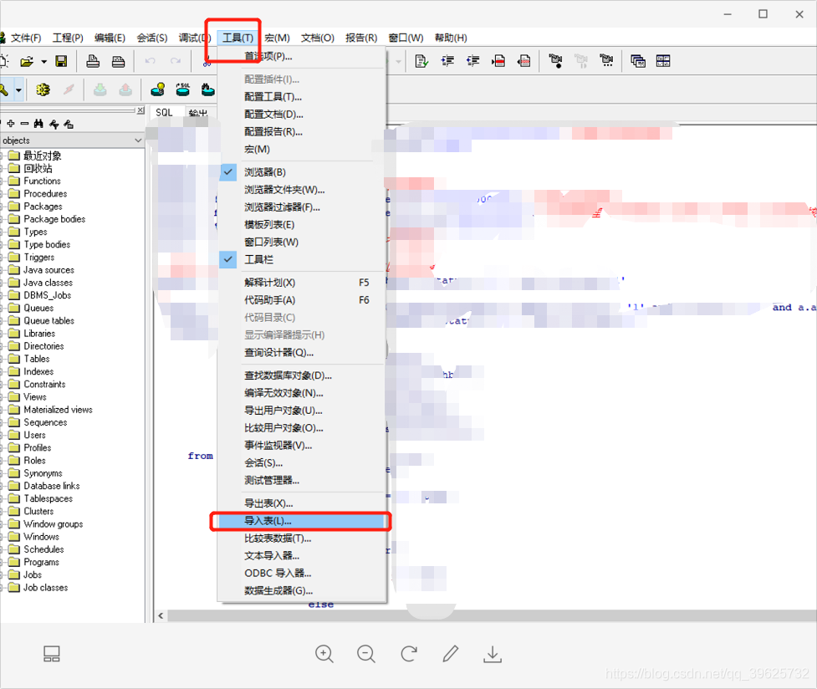Click the horizontal scrollbar left arrow
The width and height of the screenshot is (817, 689).
coord(161,615)
